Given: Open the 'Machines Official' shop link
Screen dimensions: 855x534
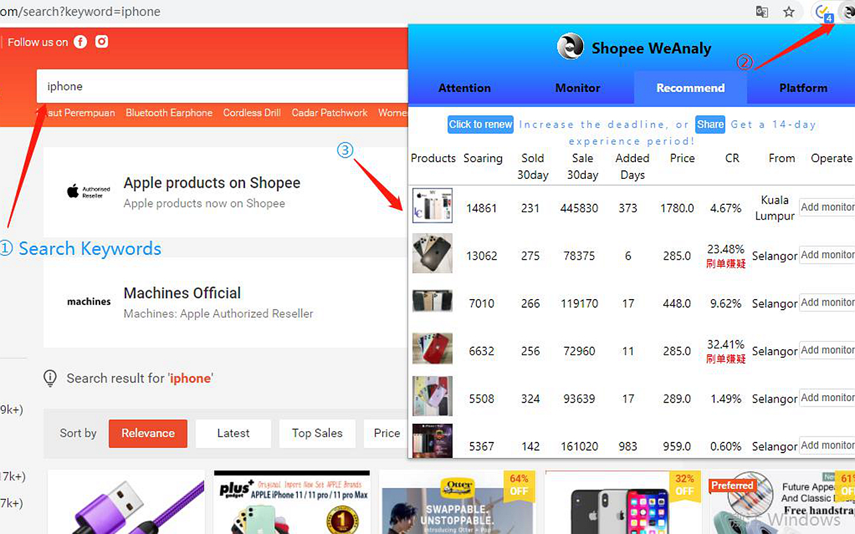Looking at the screenshot, I should pyautogui.click(x=182, y=293).
